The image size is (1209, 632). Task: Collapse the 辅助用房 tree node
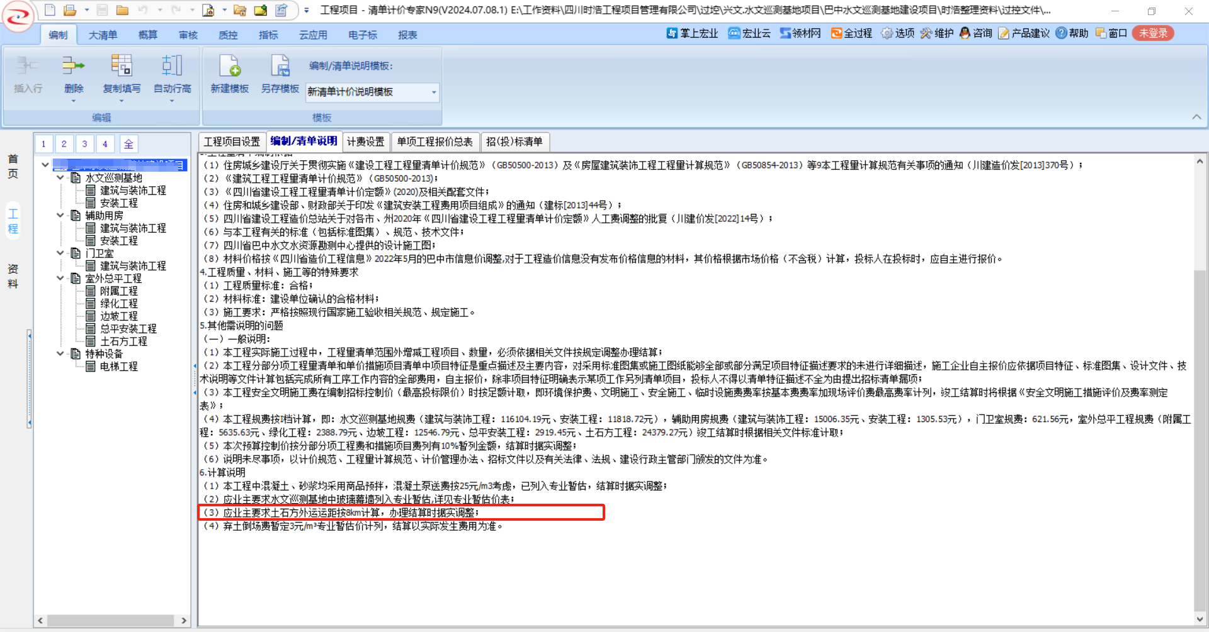tap(60, 216)
